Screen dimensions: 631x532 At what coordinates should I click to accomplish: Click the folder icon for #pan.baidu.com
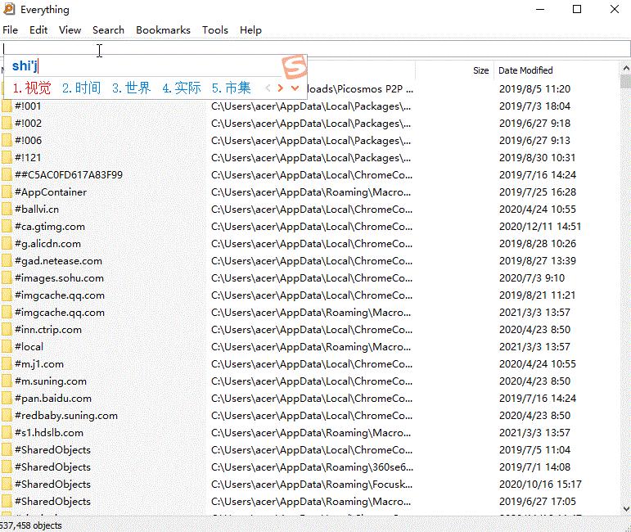point(7,399)
